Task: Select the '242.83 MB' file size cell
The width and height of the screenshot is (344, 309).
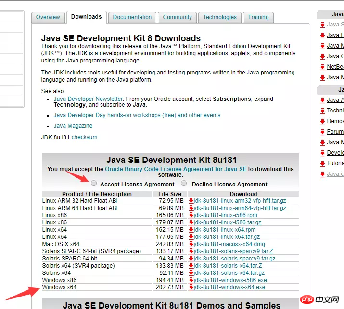Action: (170, 244)
